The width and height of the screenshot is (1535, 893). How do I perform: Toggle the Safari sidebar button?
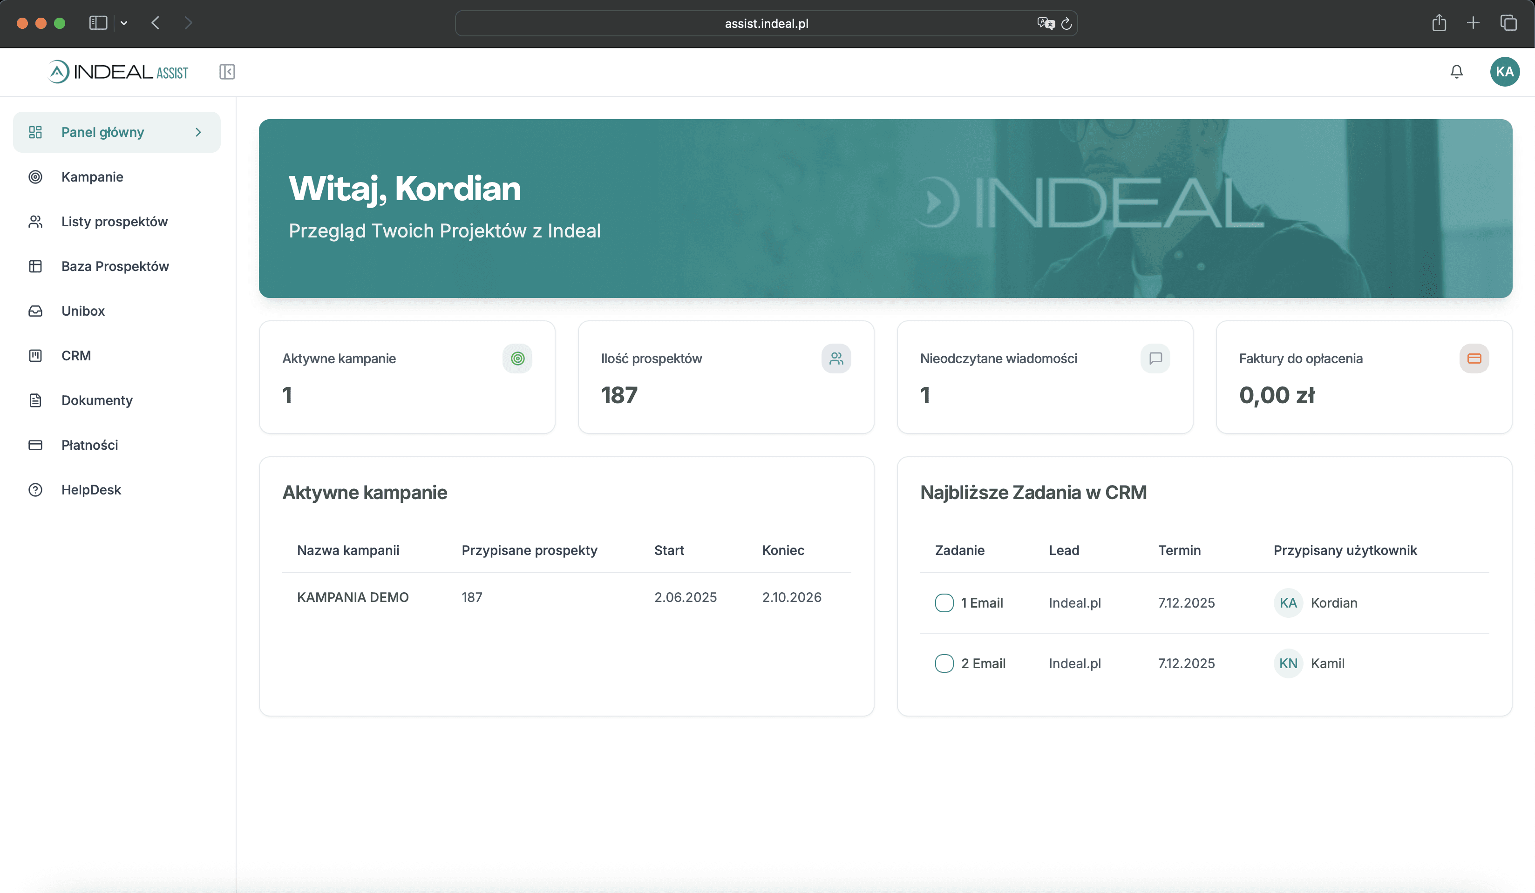[x=98, y=23]
